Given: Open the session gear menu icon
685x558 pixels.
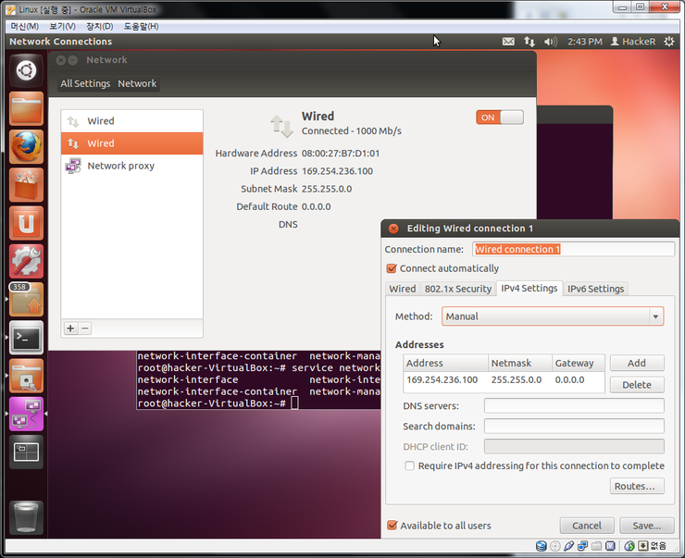Looking at the screenshot, I should (x=669, y=42).
